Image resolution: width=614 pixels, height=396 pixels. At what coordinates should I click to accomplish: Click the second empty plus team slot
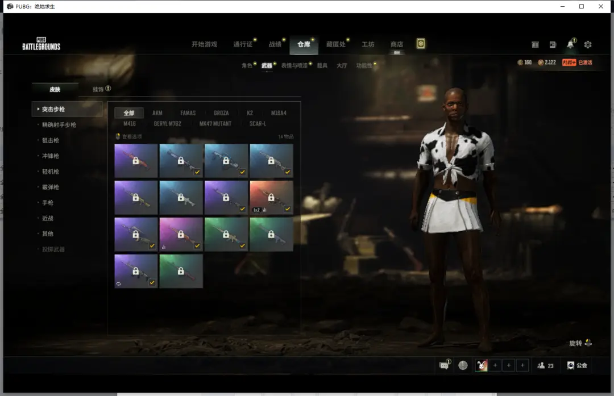pyautogui.click(x=509, y=365)
